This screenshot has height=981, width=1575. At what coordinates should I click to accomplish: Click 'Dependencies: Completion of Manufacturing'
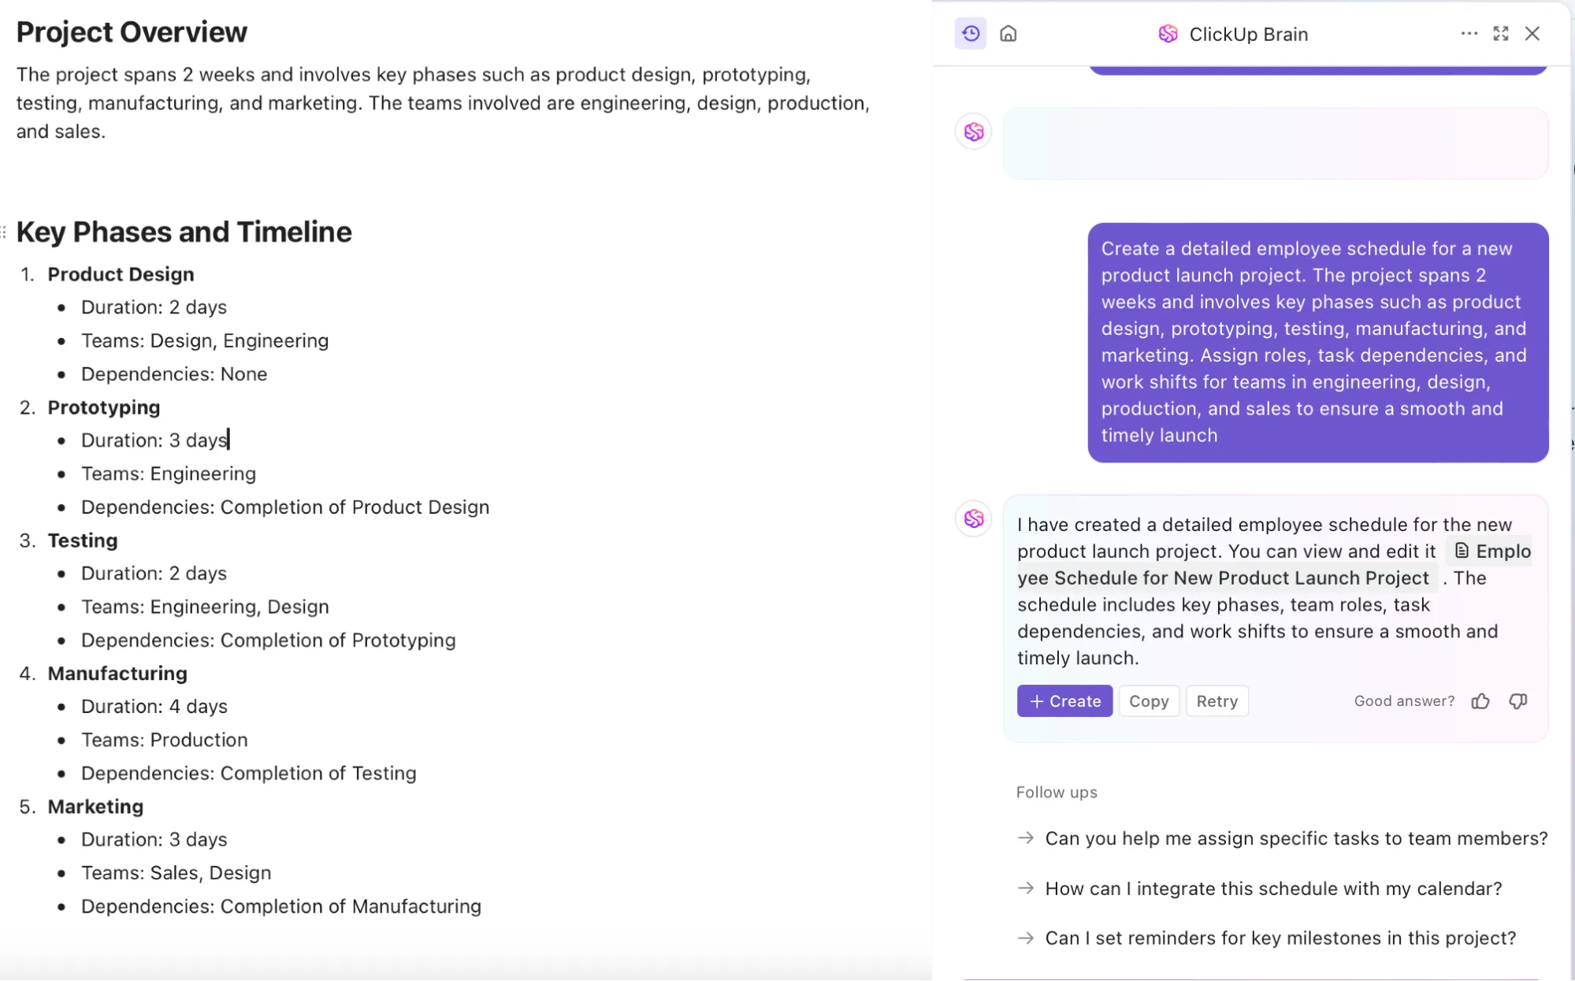(281, 907)
